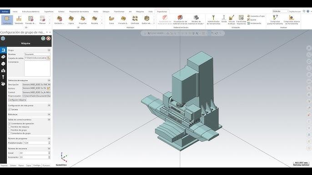Viewport: 312px width, 175px height.
Task: Open the Archivo menu tab
Action: 5,11
